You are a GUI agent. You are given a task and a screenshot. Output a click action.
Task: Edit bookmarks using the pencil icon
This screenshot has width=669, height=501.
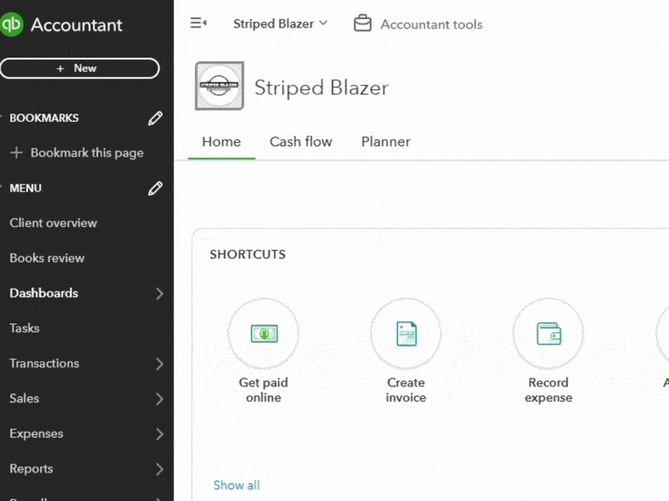click(156, 118)
